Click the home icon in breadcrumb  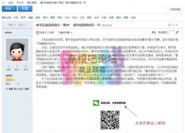pos(3,3)
